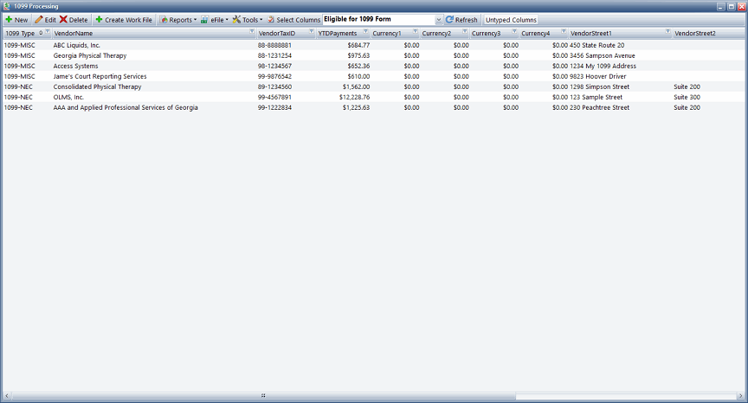This screenshot has height=403, width=748.
Task: Click YTD payment $610.00
Action: tap(358, 76)
